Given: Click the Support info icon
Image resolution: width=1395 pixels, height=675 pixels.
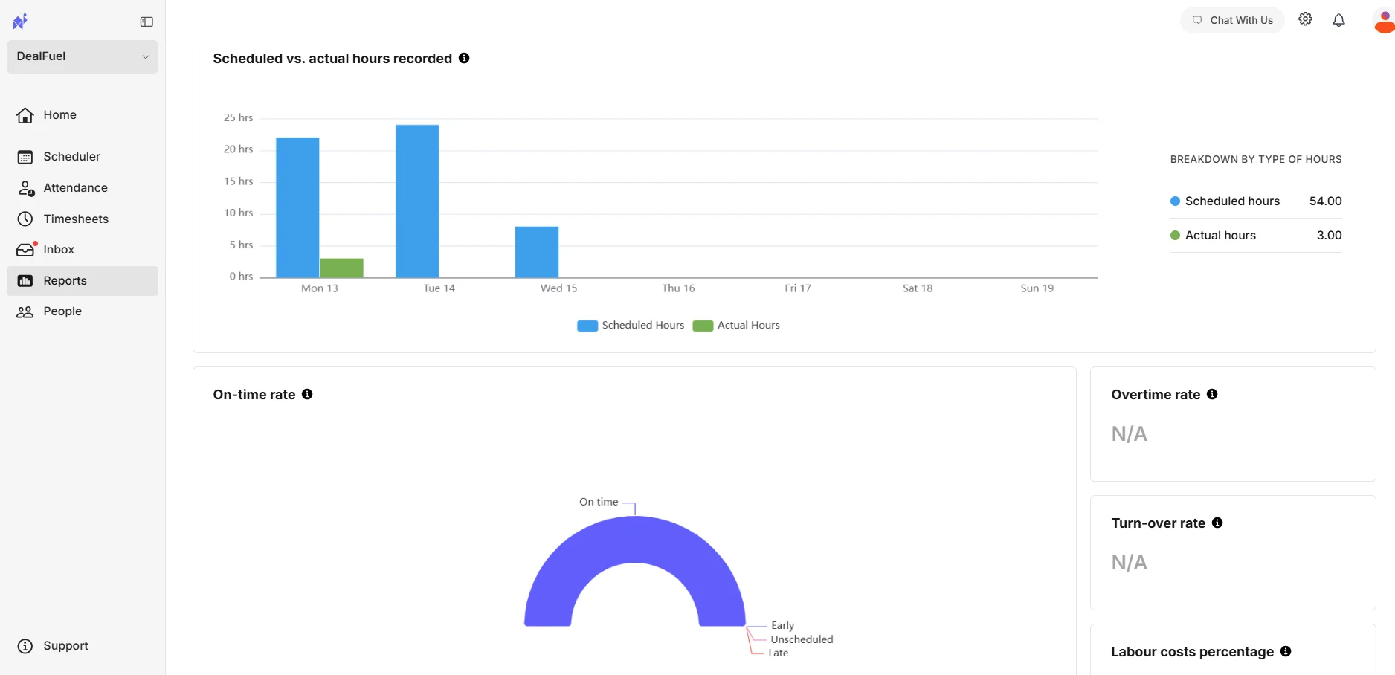Looking at the screenshot, I should pyautogui.click(x=25, y=646).
